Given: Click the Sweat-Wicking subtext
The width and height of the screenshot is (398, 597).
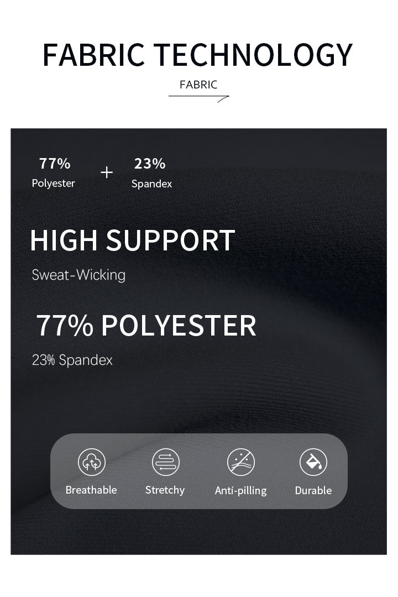Looking at the screenshot, I should (x=78, y=275).
